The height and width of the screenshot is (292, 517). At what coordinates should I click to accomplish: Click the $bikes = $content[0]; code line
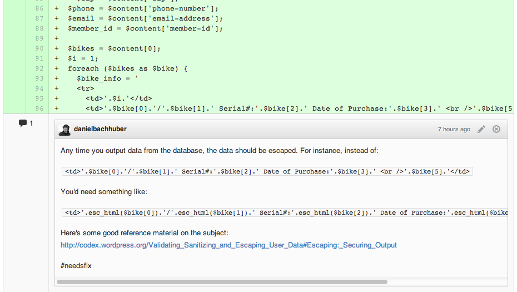[114, 48]
